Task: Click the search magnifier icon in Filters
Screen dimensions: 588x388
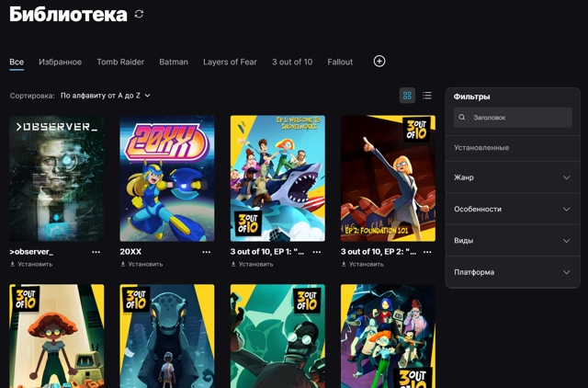Action: tap(462, 118)
